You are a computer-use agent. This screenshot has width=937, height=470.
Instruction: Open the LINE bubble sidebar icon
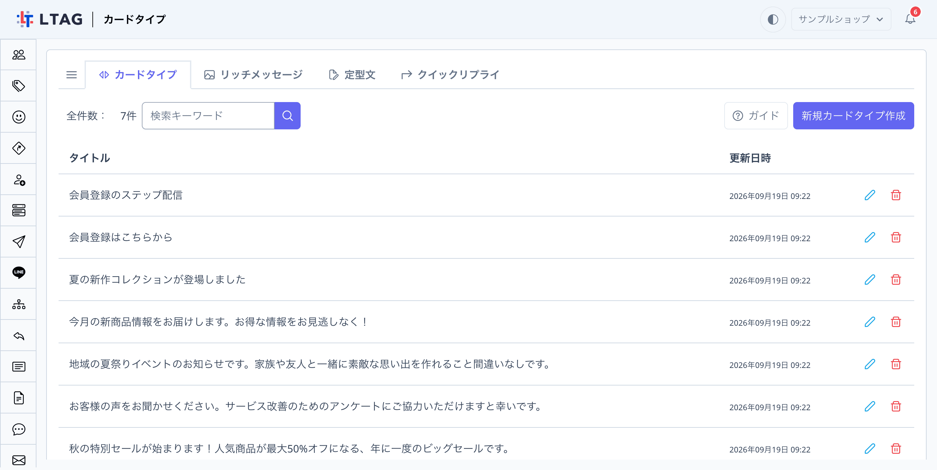click(19, 273)
